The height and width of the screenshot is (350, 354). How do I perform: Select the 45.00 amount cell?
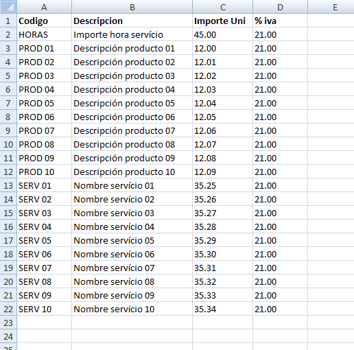click(222, 34)
